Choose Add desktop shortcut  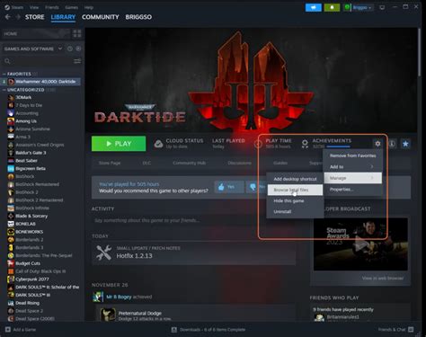295,179
